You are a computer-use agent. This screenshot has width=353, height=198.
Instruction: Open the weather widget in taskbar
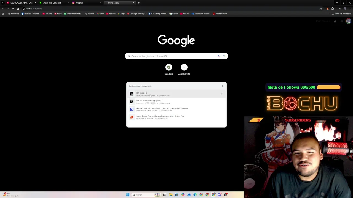[11, 195]
